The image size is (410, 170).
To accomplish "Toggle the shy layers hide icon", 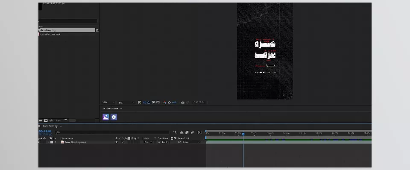I will click(182, 132).
